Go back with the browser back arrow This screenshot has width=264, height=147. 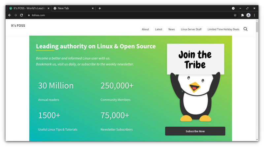[x=10, y=15]
